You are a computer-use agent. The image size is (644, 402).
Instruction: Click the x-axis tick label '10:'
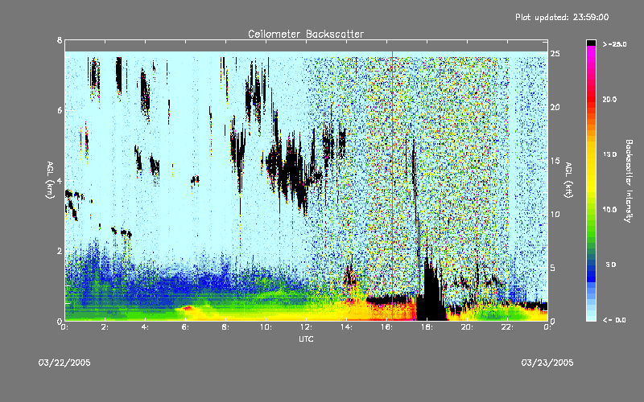pyautogui.click(x=266, y=327)
